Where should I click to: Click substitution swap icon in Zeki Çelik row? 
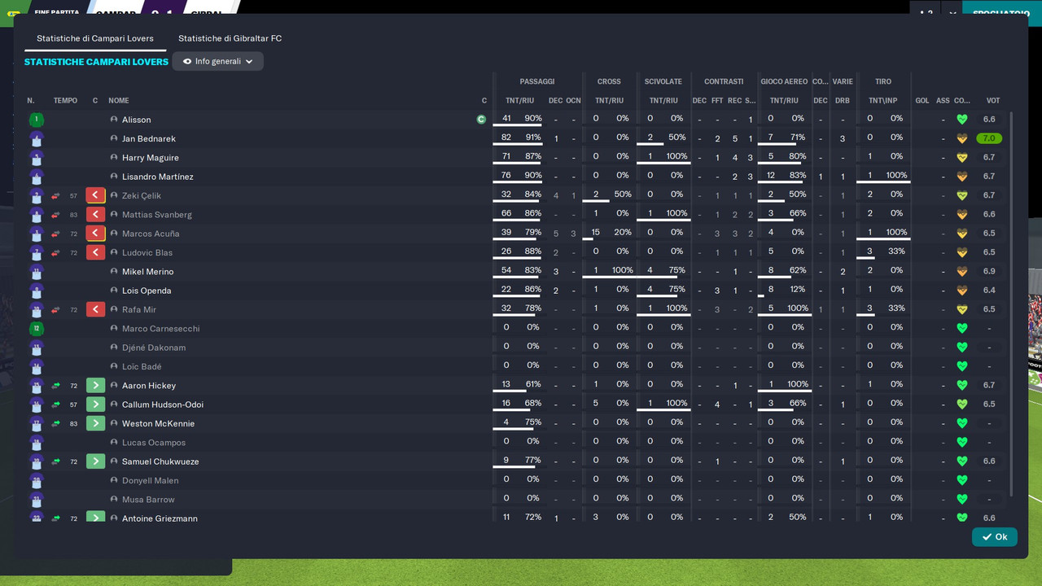pos(56,195)
